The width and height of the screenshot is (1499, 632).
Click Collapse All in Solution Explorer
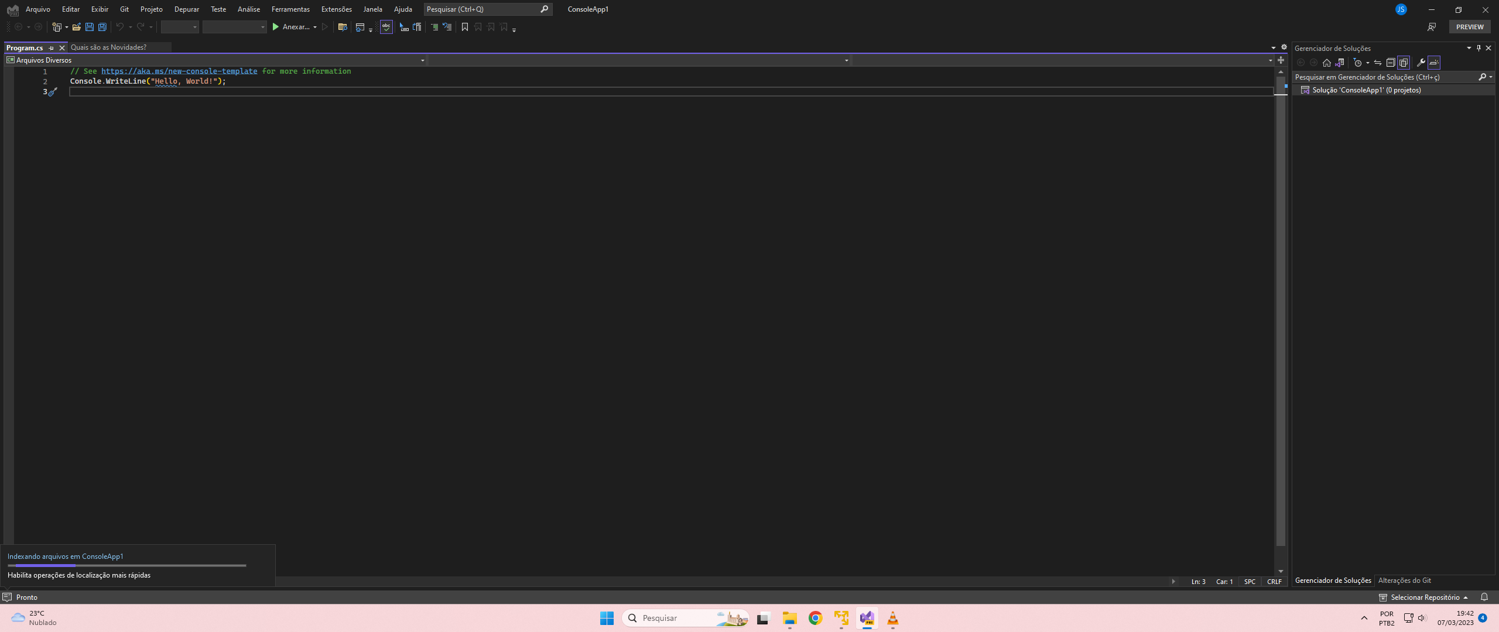pyautogui.click(x=1391, y=63)
